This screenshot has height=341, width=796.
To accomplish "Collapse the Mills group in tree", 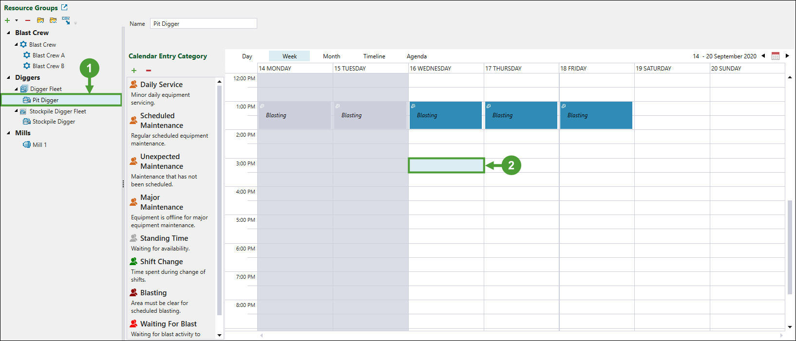I will click(x=9, y=133).
